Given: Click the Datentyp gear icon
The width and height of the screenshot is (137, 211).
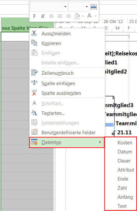Looking at the screenshot, I should click(x=34, y=142).
